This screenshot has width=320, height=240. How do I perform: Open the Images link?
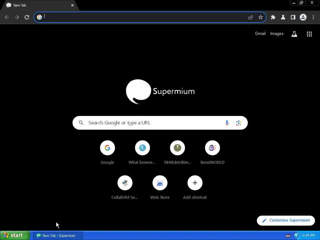pyautogui.click(x=277, y=34)
